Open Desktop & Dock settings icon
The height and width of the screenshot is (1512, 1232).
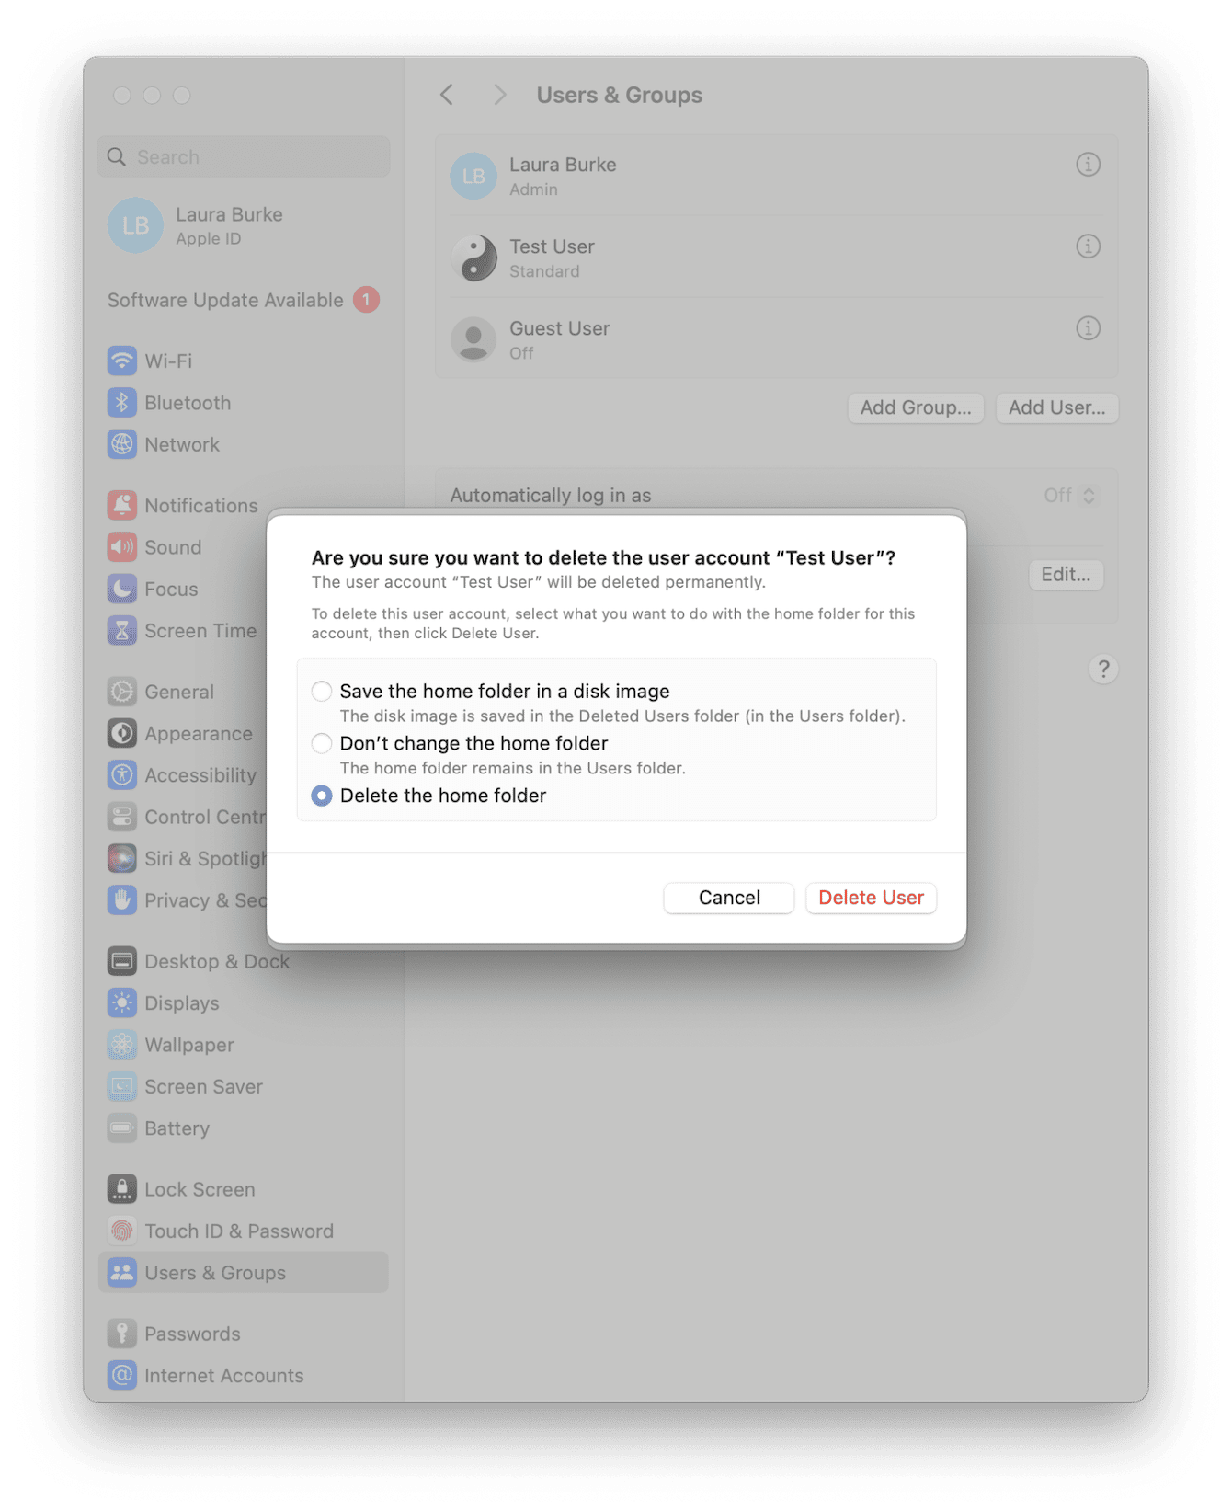point(122,961)
